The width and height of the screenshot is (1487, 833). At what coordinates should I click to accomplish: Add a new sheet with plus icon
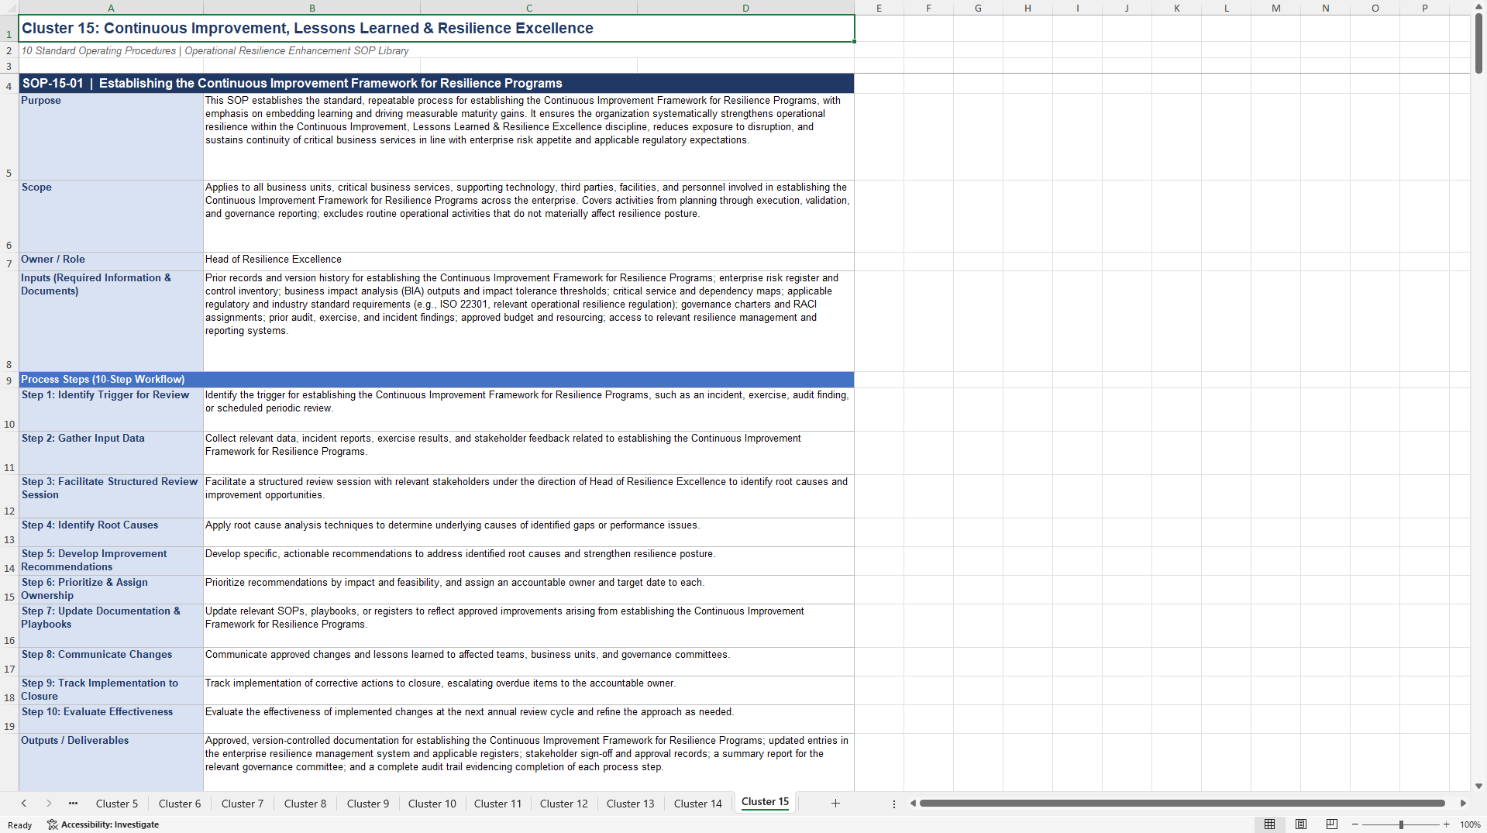pos(835,804)
